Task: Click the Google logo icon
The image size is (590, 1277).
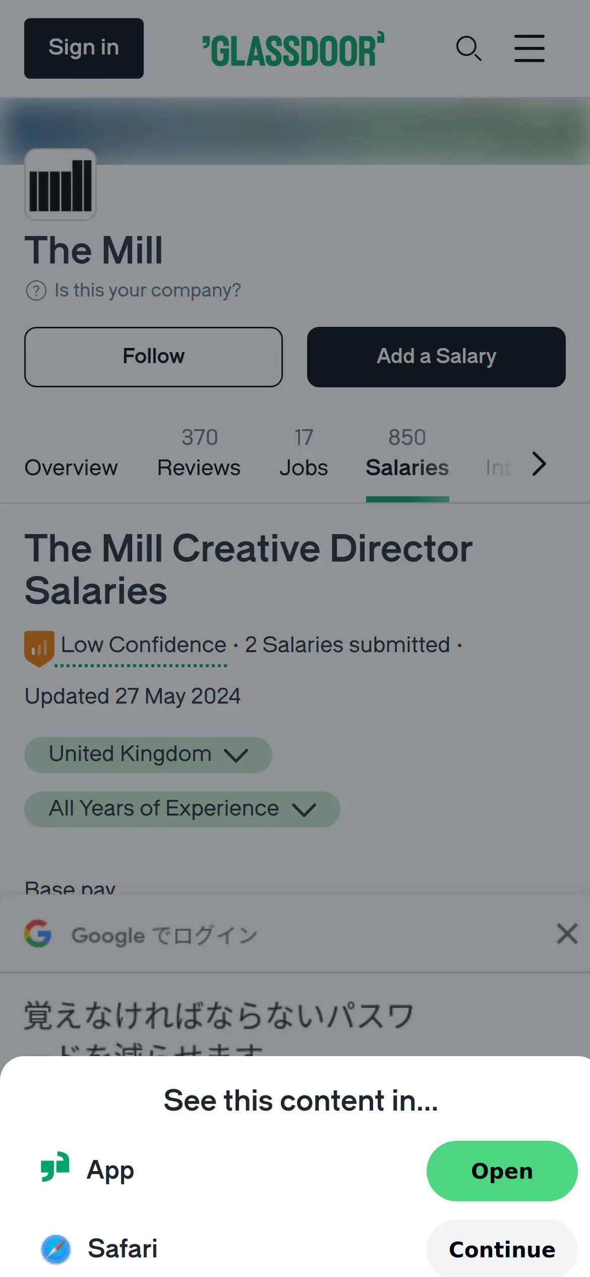Action: tap(38, 934)
